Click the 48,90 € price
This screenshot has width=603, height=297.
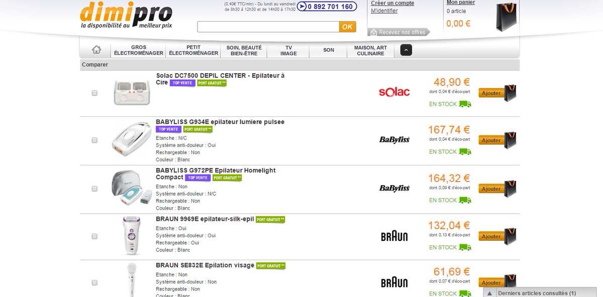click(452, 82)
